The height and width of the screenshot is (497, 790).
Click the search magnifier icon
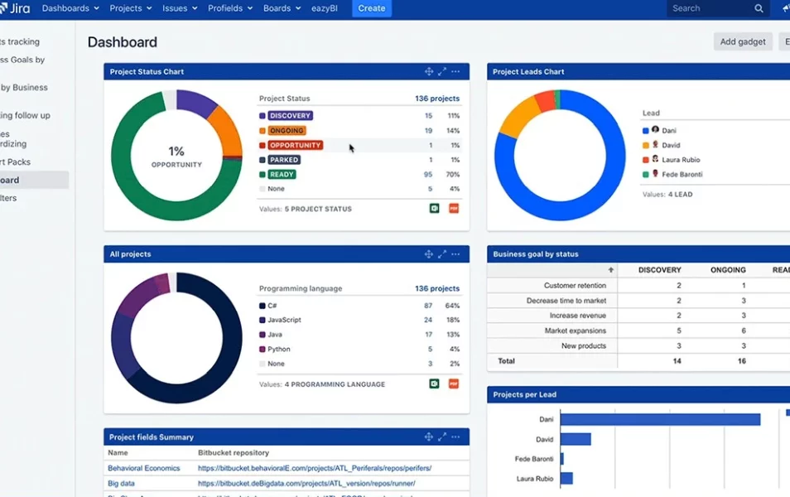759,7
